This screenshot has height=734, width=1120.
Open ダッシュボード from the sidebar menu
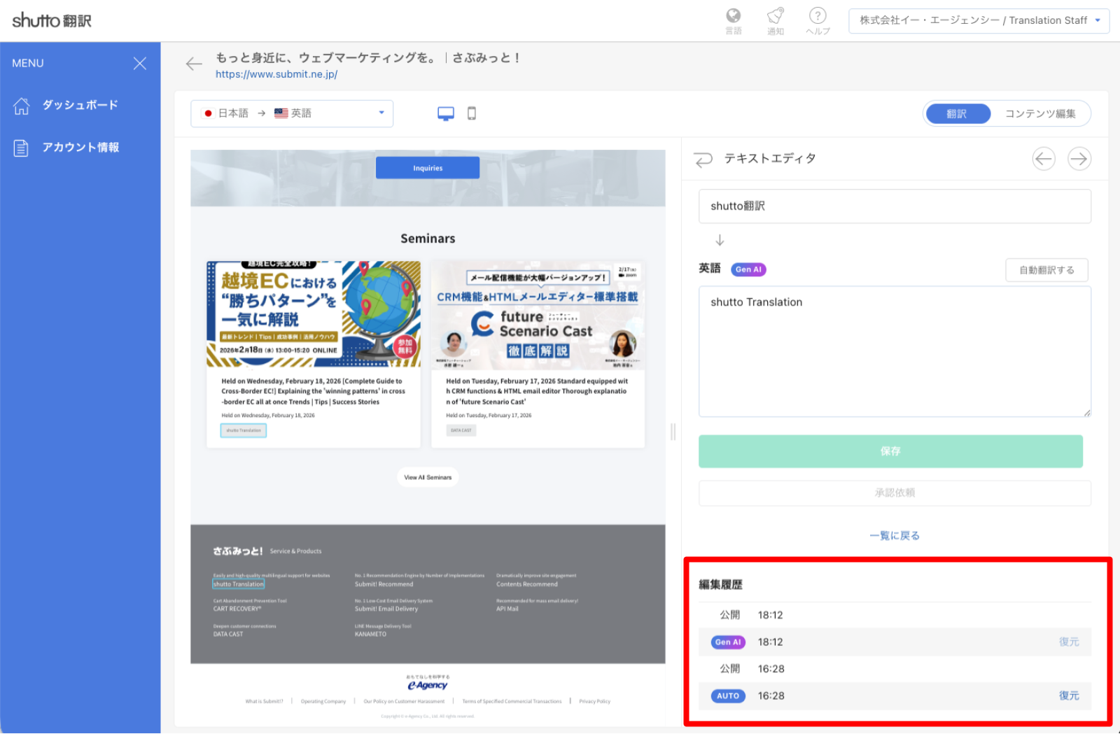coord(79,104)
